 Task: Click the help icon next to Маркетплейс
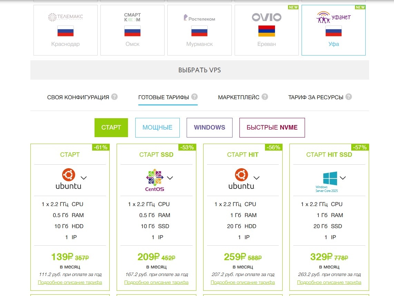pyautogui.click(x=265, y=97)
